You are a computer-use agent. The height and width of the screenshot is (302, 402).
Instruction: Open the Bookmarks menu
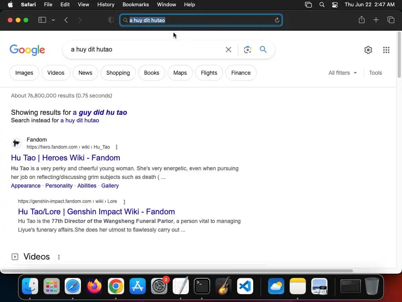[135, 5]
